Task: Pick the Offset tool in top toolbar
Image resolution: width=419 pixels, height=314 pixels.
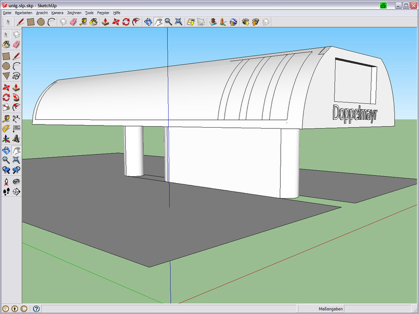Action: coord(136,22)
